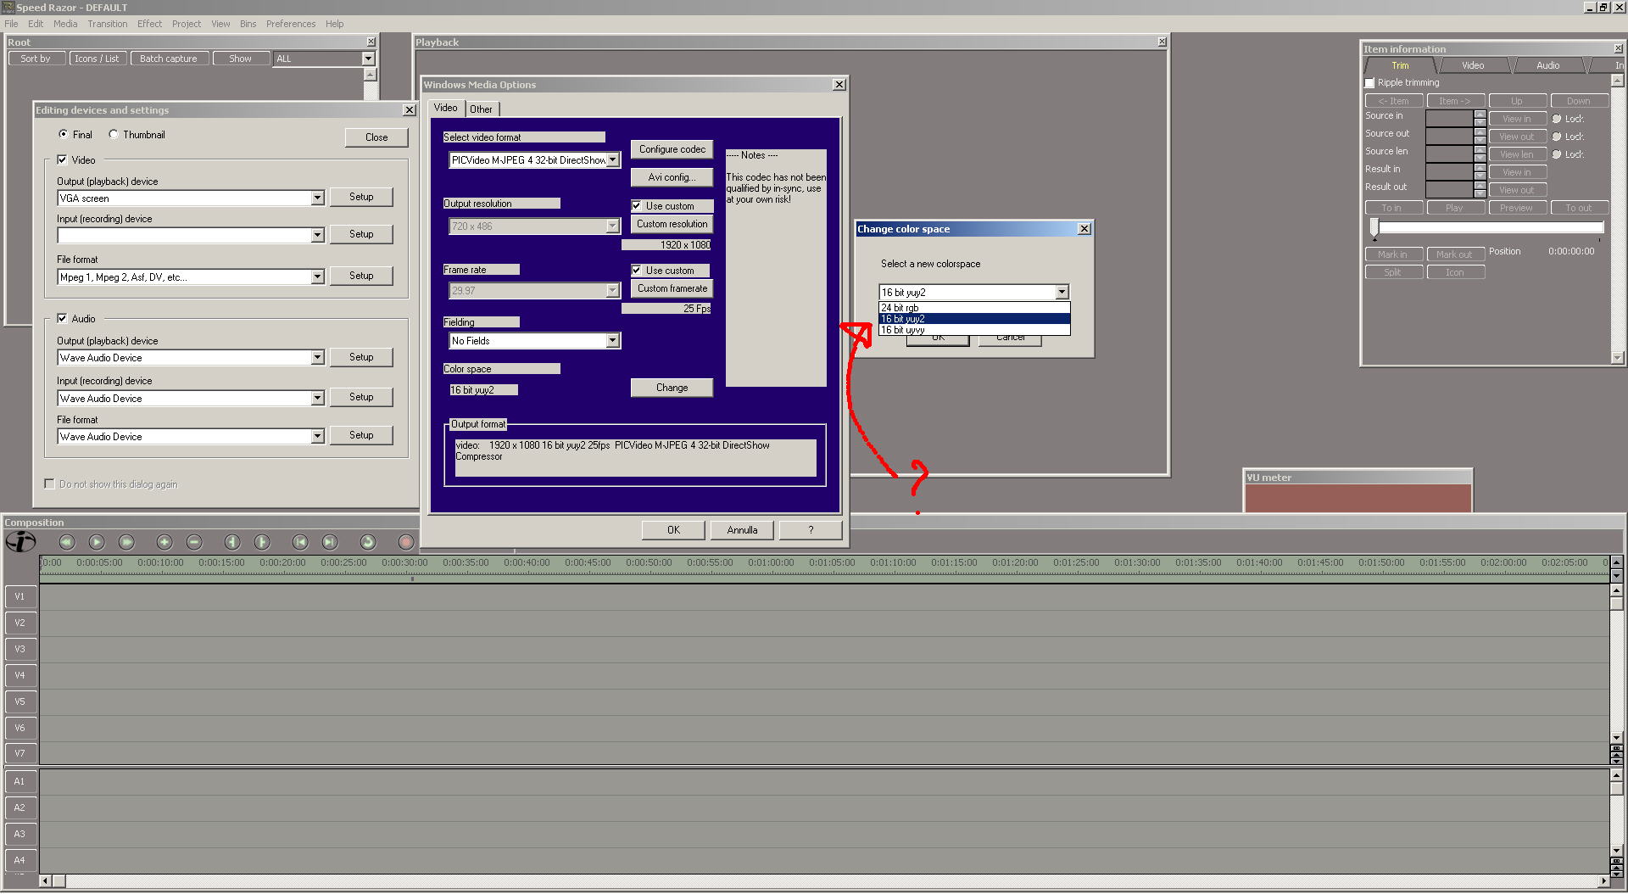Select the V3 video track header
Screen dimensions: 1628x894
pos(20,649)
